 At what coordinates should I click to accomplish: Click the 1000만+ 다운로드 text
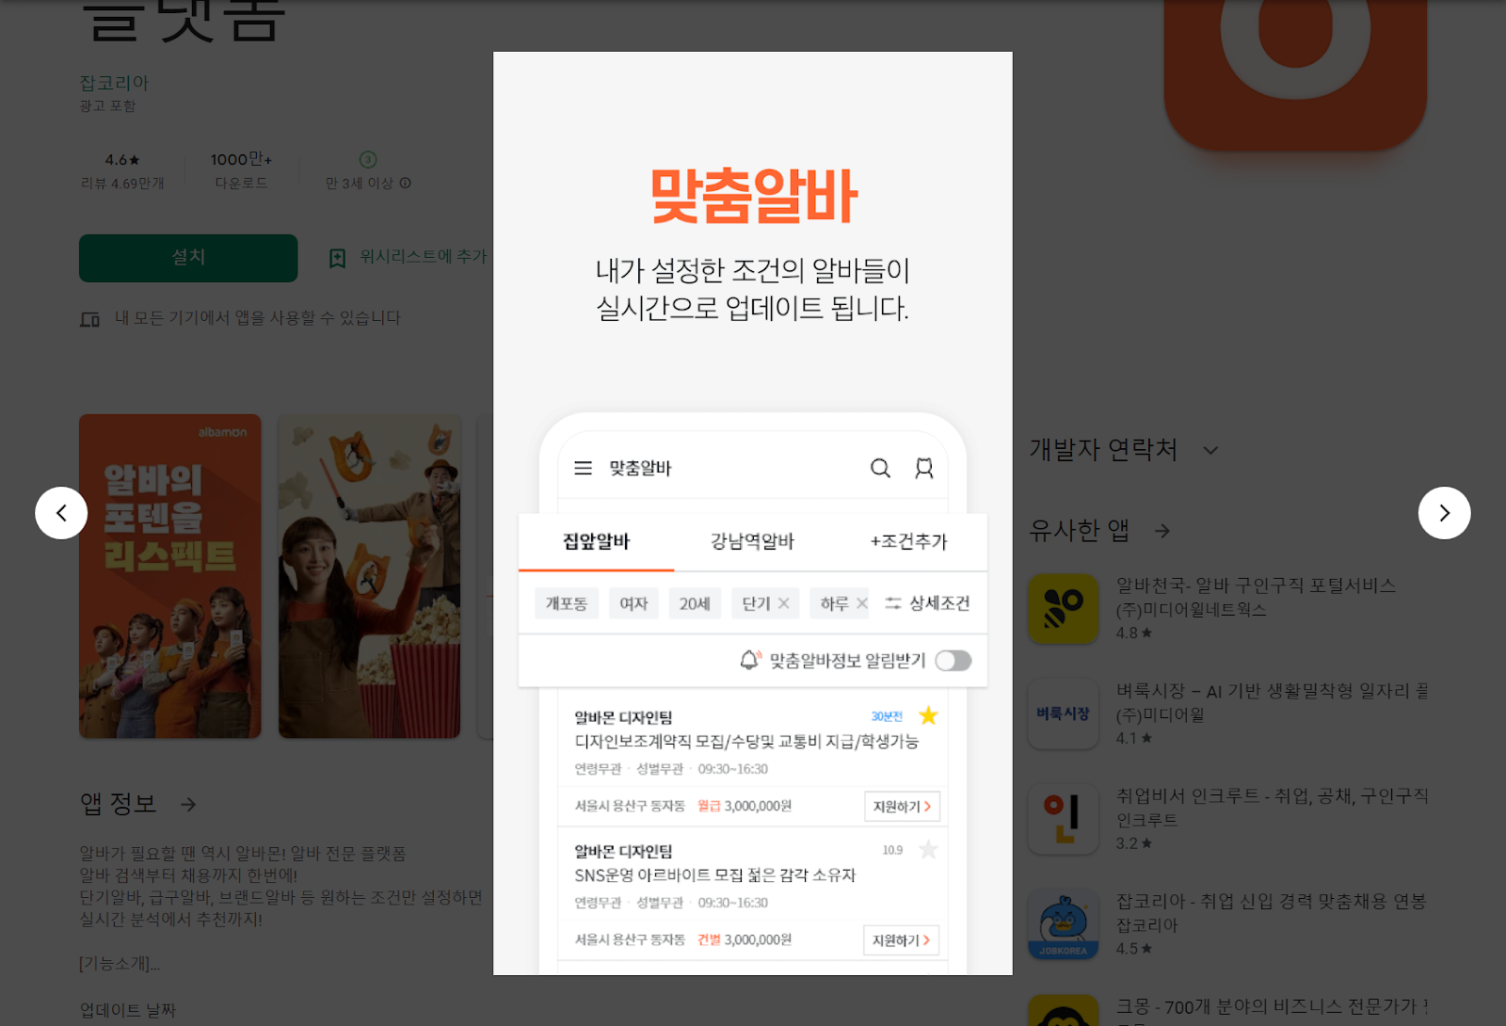click(241, 170)
